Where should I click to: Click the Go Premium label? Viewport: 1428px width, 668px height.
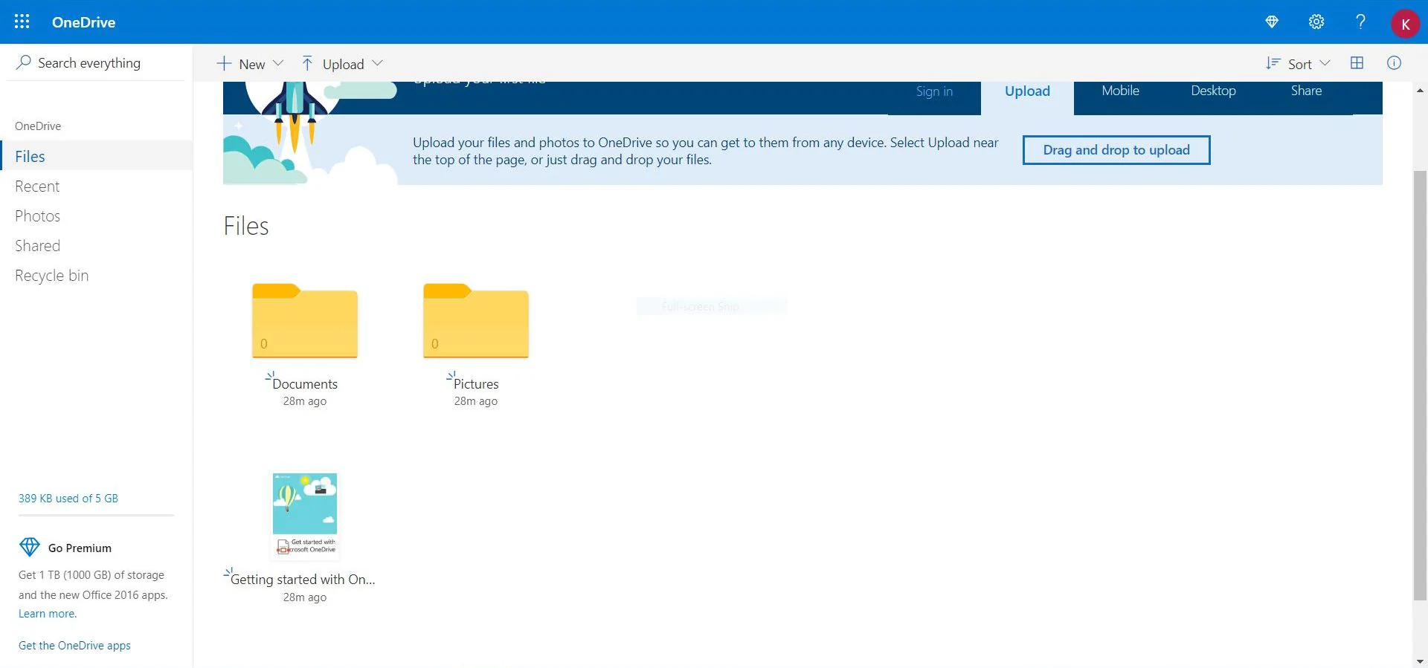click(80, 548)
